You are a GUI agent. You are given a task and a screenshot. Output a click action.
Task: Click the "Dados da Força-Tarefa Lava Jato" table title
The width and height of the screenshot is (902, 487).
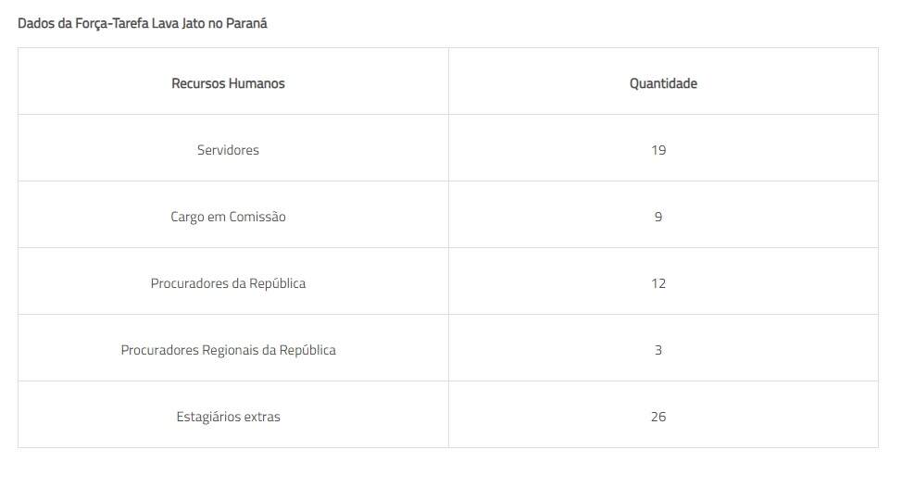(142, 23)
